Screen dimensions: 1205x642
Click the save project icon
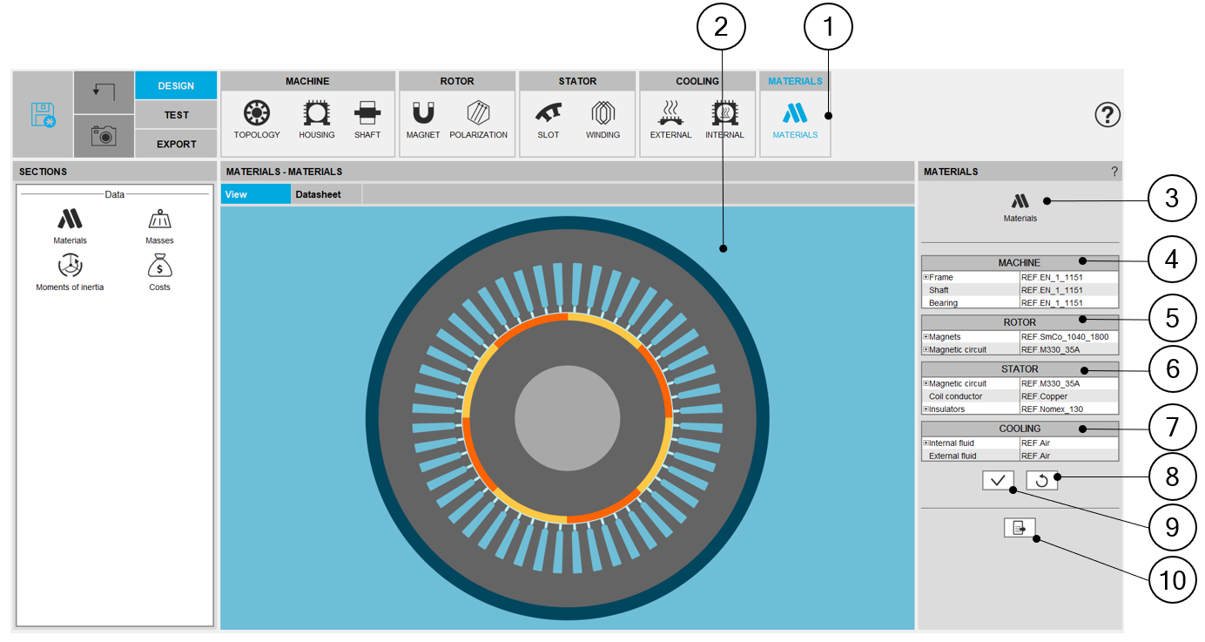[43, 115]
